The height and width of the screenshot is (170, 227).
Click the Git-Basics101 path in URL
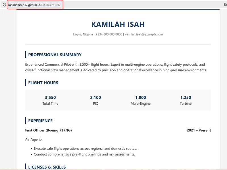pyautogui.click(x=51, y=5)
